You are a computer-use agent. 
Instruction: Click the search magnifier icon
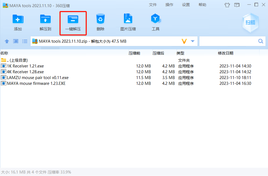(x=261, y=41)
